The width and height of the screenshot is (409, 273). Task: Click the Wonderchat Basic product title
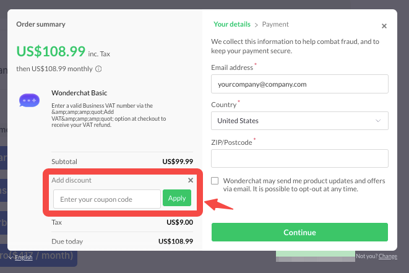pos(79,93)
